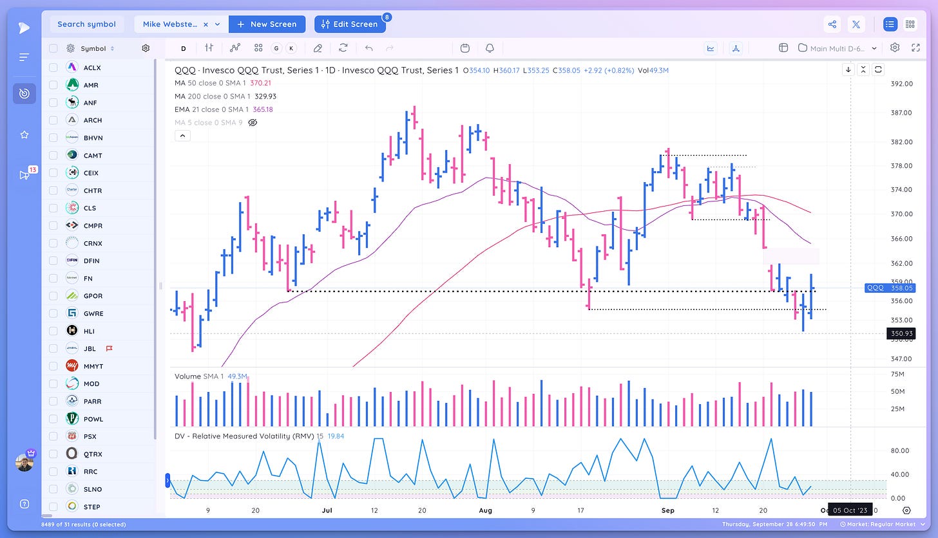Click the collapse pane button at chart top right
The height and width of the screenshot is (538, 938).
tap(863, 70)
